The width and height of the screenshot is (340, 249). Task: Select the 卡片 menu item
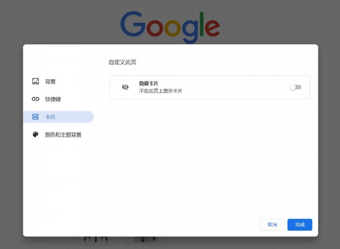pyautogui.click(x=58, y=117)
